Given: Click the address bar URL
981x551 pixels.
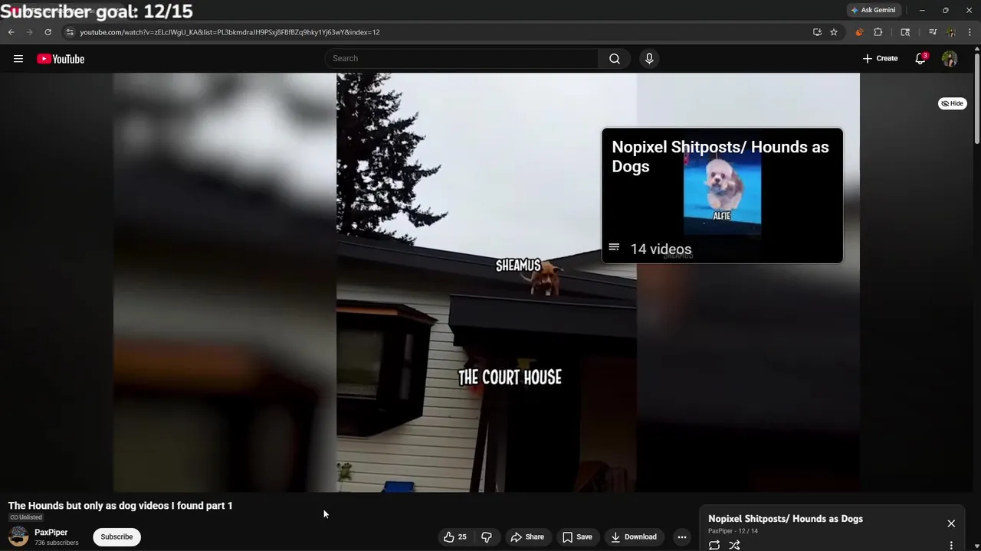Looking at the screenshot, I should coord(230,32).
